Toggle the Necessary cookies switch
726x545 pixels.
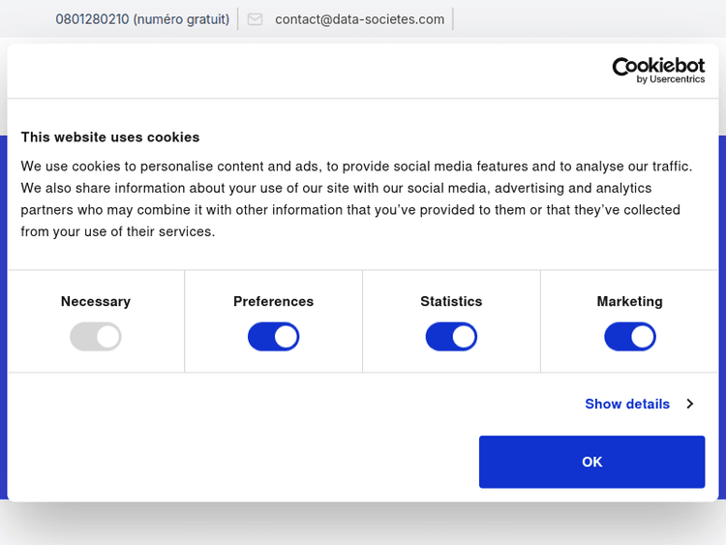pos(95,337)
